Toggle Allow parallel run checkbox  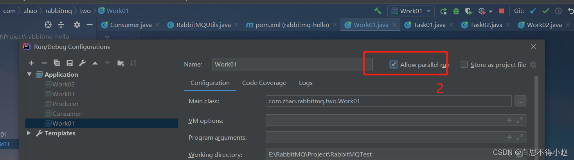[x=394, y=65]
